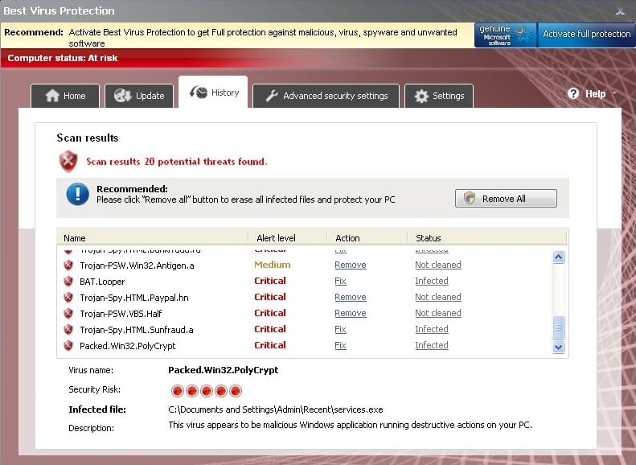Open the Home tab
This screenshot has height=465, width=636.
click(x=65, y=96)
